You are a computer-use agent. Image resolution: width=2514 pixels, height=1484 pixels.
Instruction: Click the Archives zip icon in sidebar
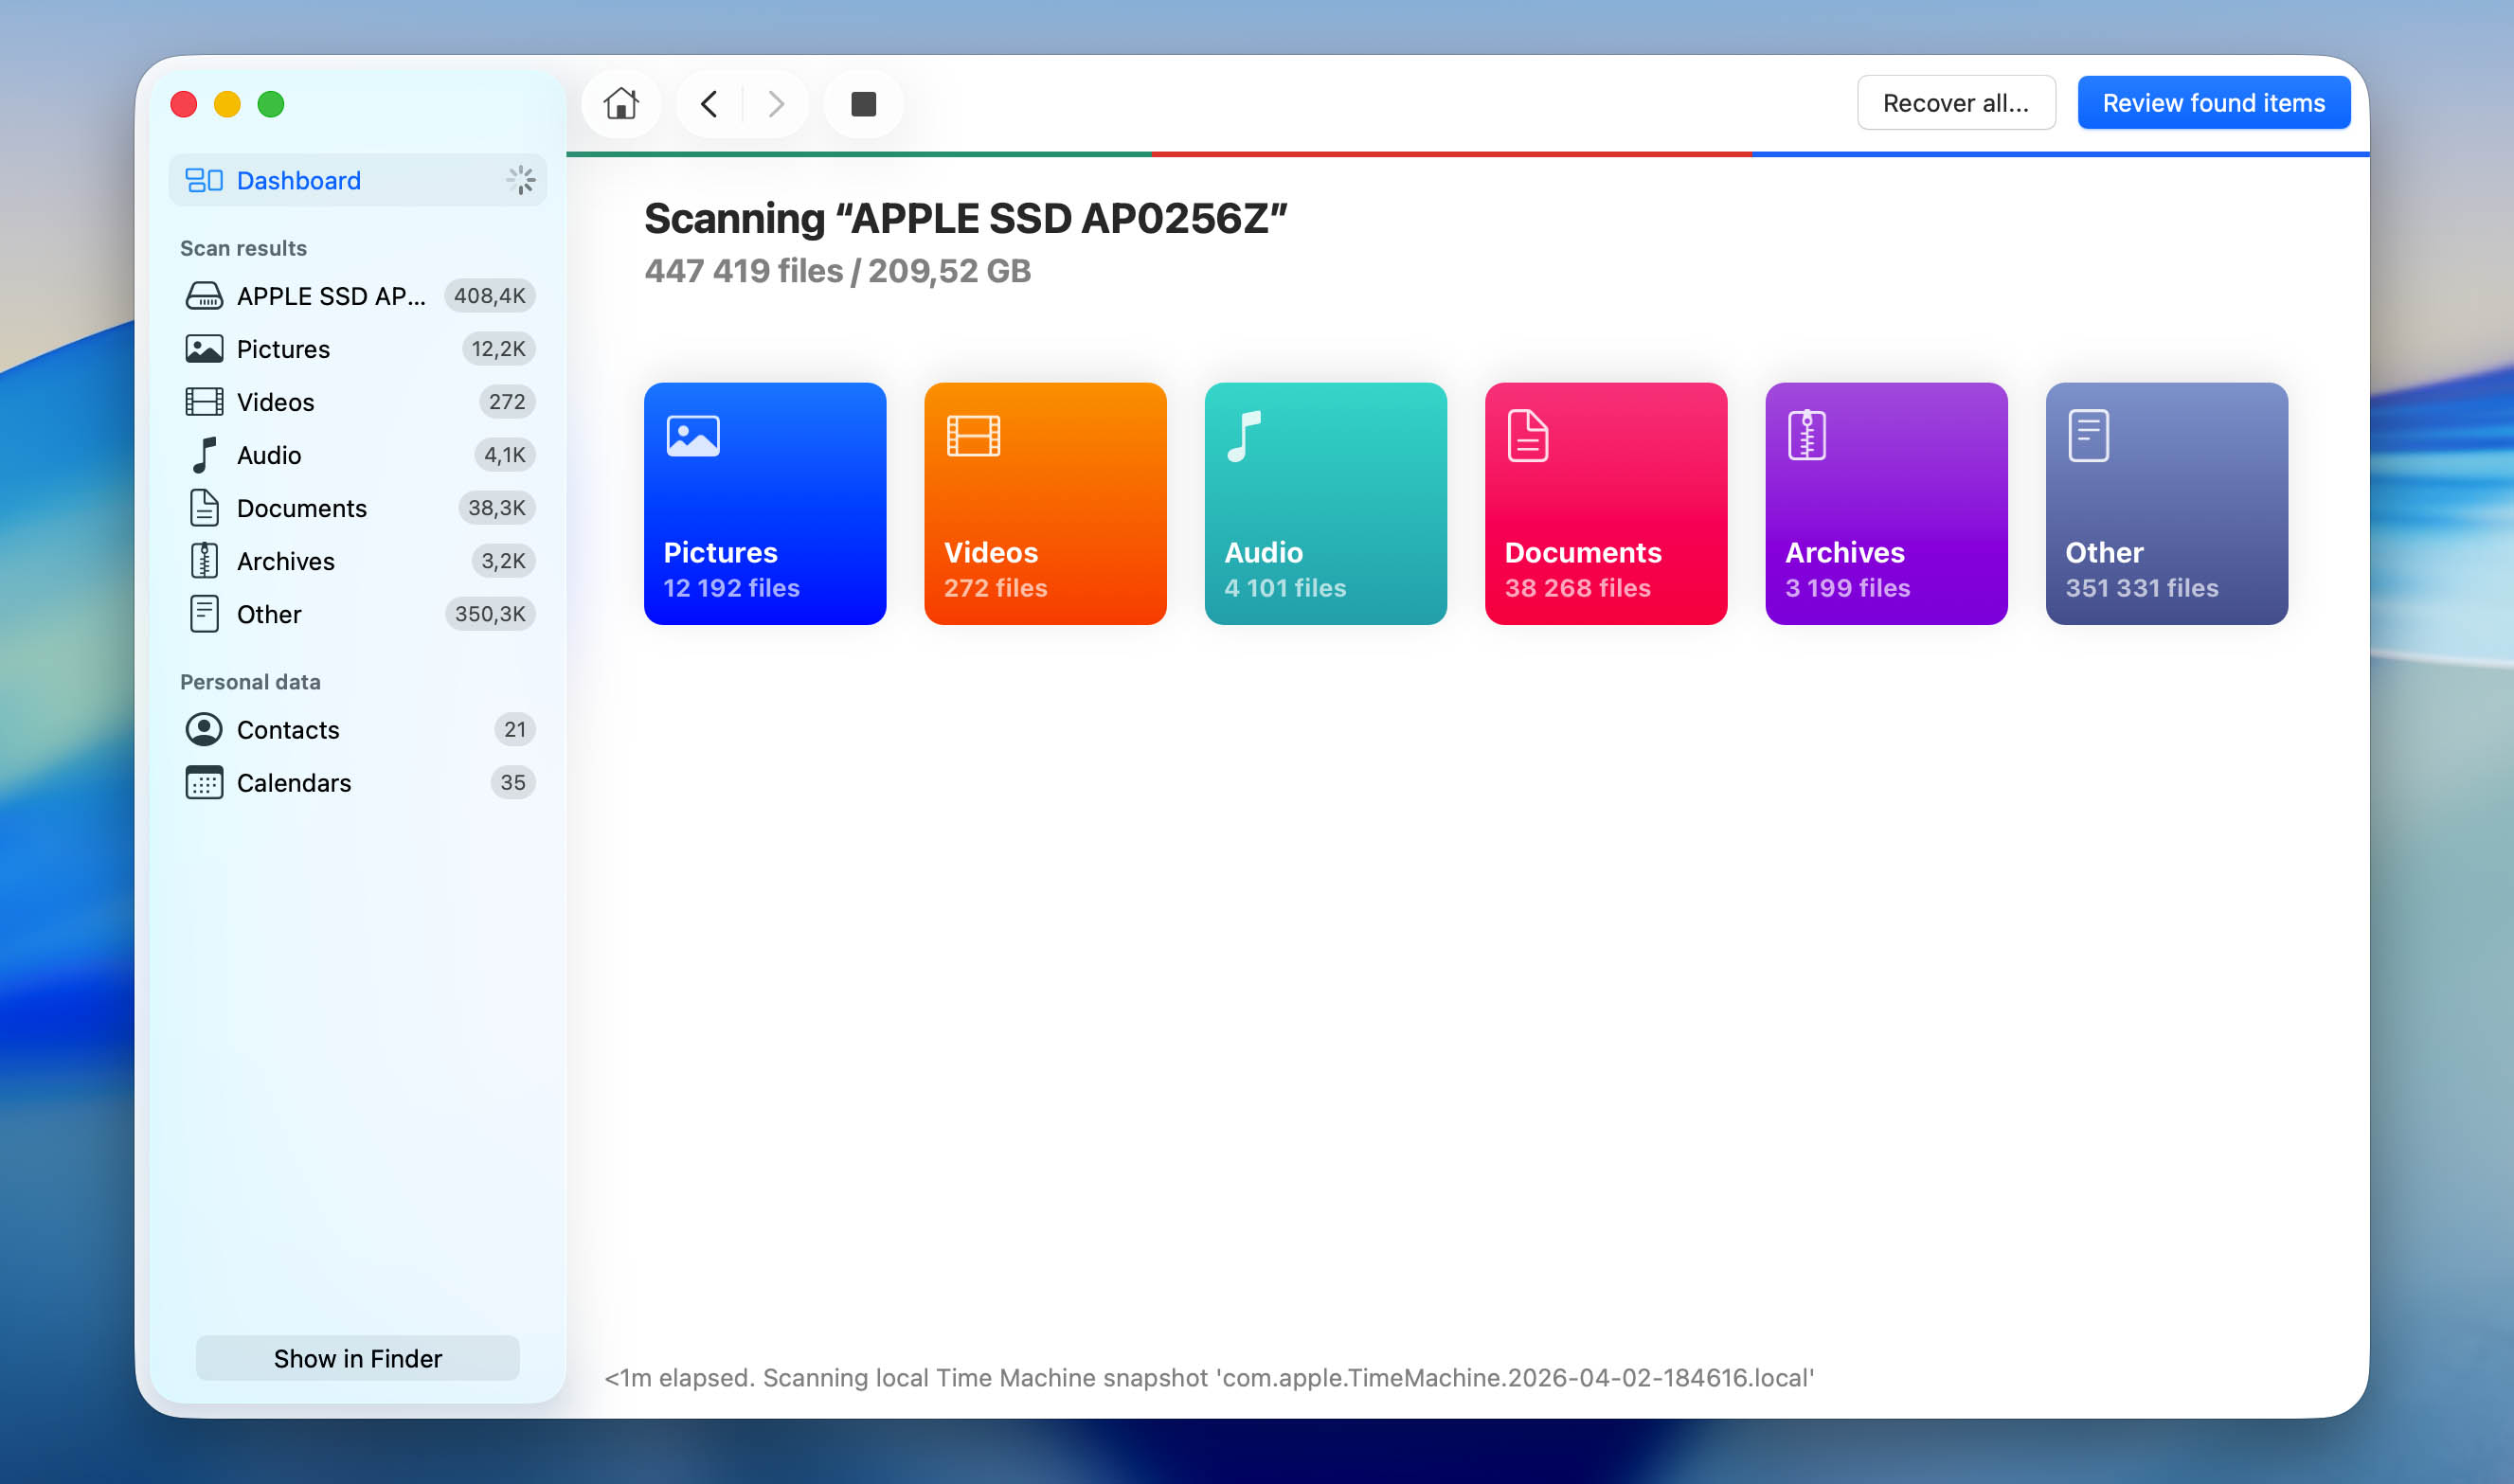[204, 561]
